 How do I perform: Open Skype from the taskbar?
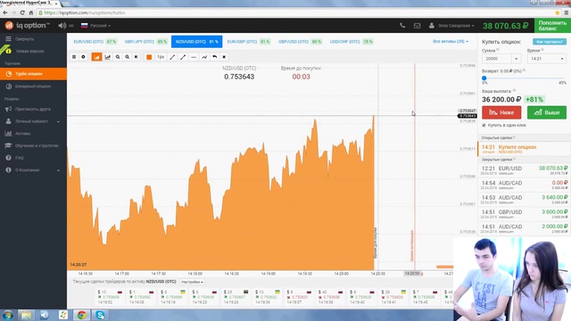coord(100,315)
